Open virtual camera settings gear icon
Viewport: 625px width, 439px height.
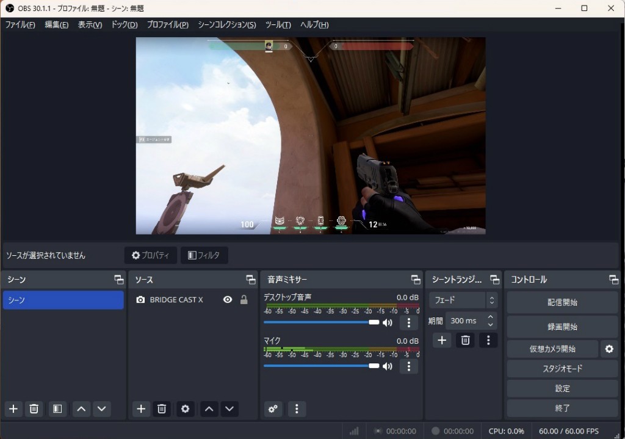coord(609,349)
